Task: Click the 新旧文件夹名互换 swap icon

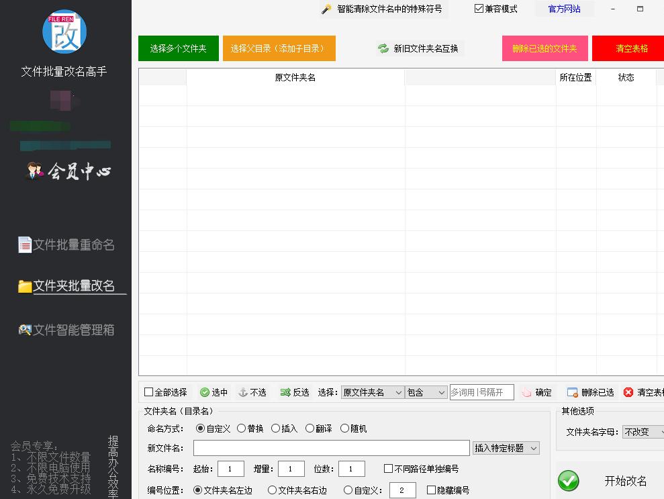Action: [383, 48]
